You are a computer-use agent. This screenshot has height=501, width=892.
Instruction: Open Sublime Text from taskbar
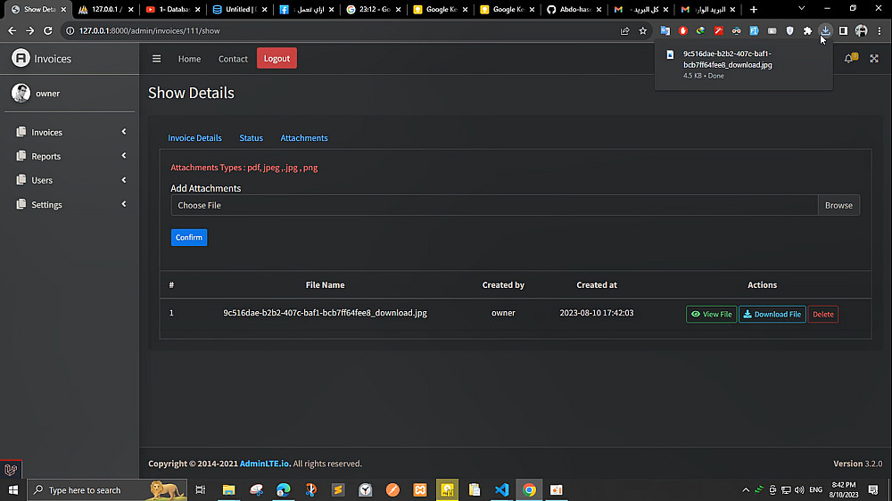point(338,489)
